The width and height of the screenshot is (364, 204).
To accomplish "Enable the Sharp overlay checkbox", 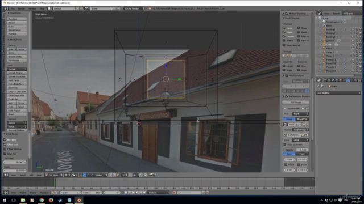I will (x=298, y=28).
